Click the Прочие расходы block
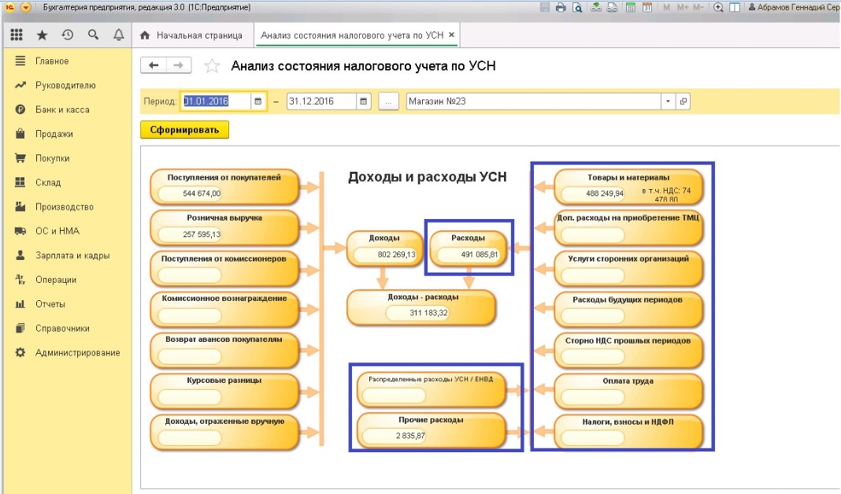The image size is (841, 494). click(432, 429)
